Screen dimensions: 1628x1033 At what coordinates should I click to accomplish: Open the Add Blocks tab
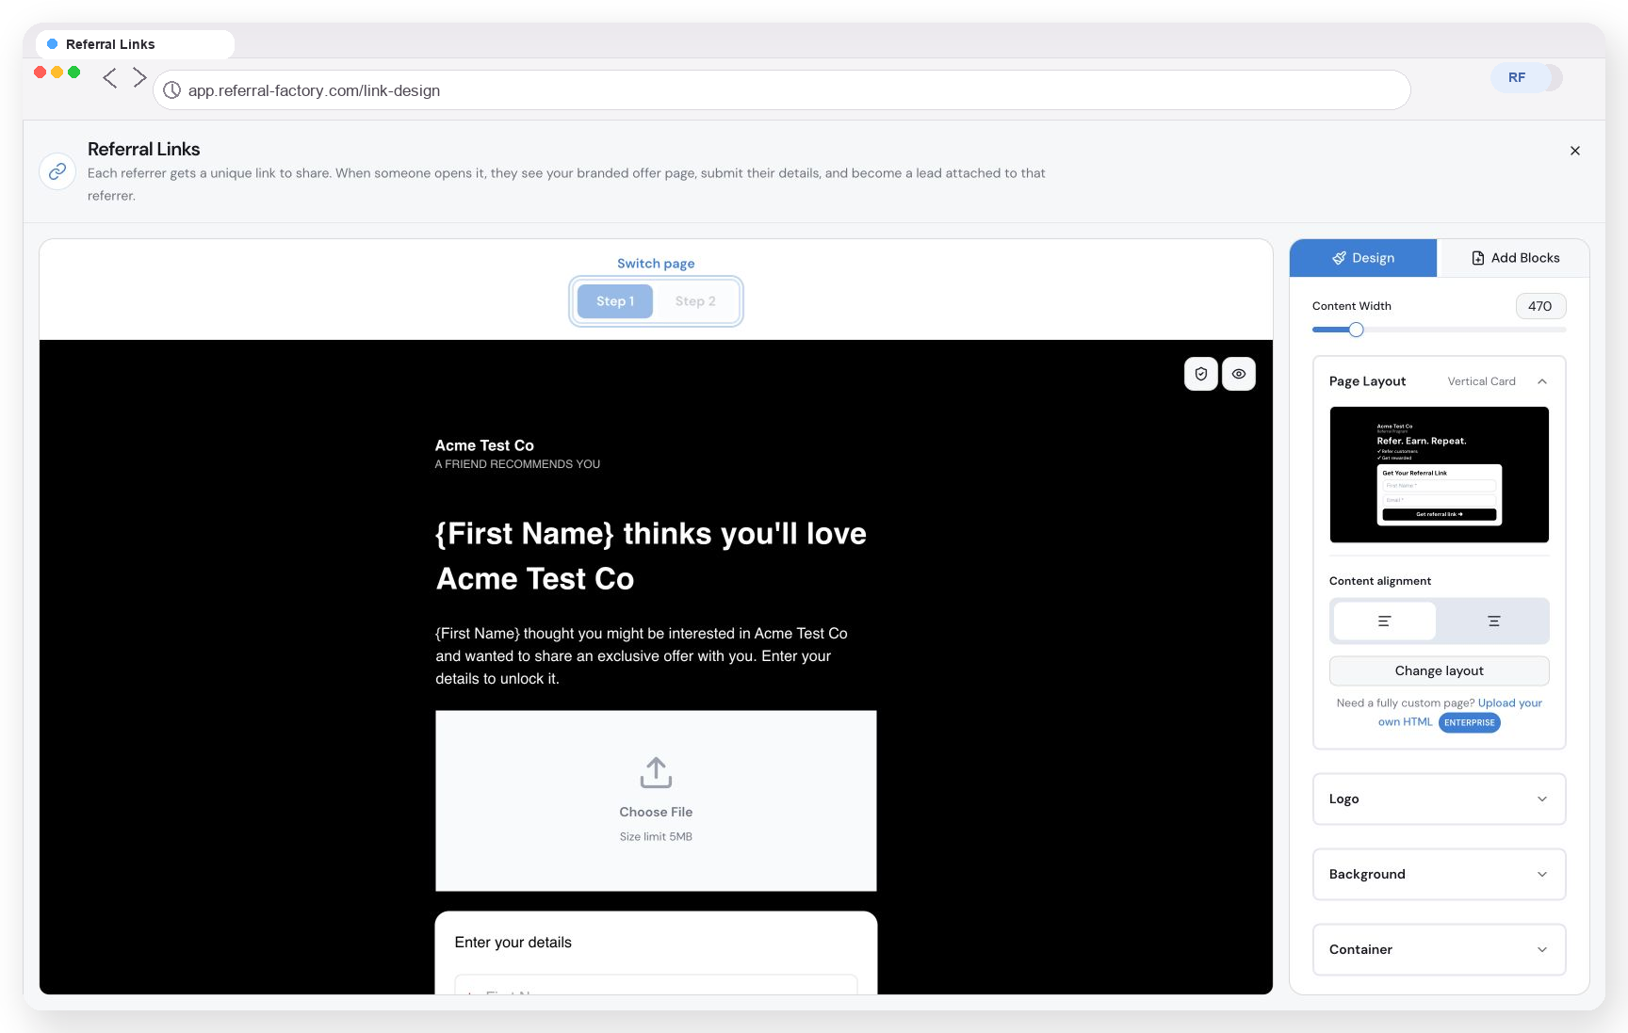pos(1515,258)
